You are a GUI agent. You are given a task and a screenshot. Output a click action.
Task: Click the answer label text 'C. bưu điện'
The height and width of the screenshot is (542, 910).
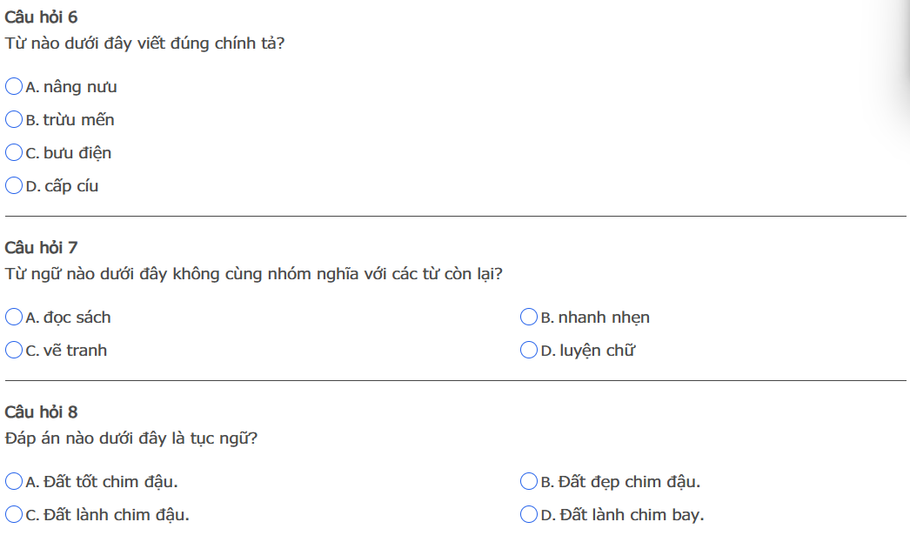(x=69, y=153)
